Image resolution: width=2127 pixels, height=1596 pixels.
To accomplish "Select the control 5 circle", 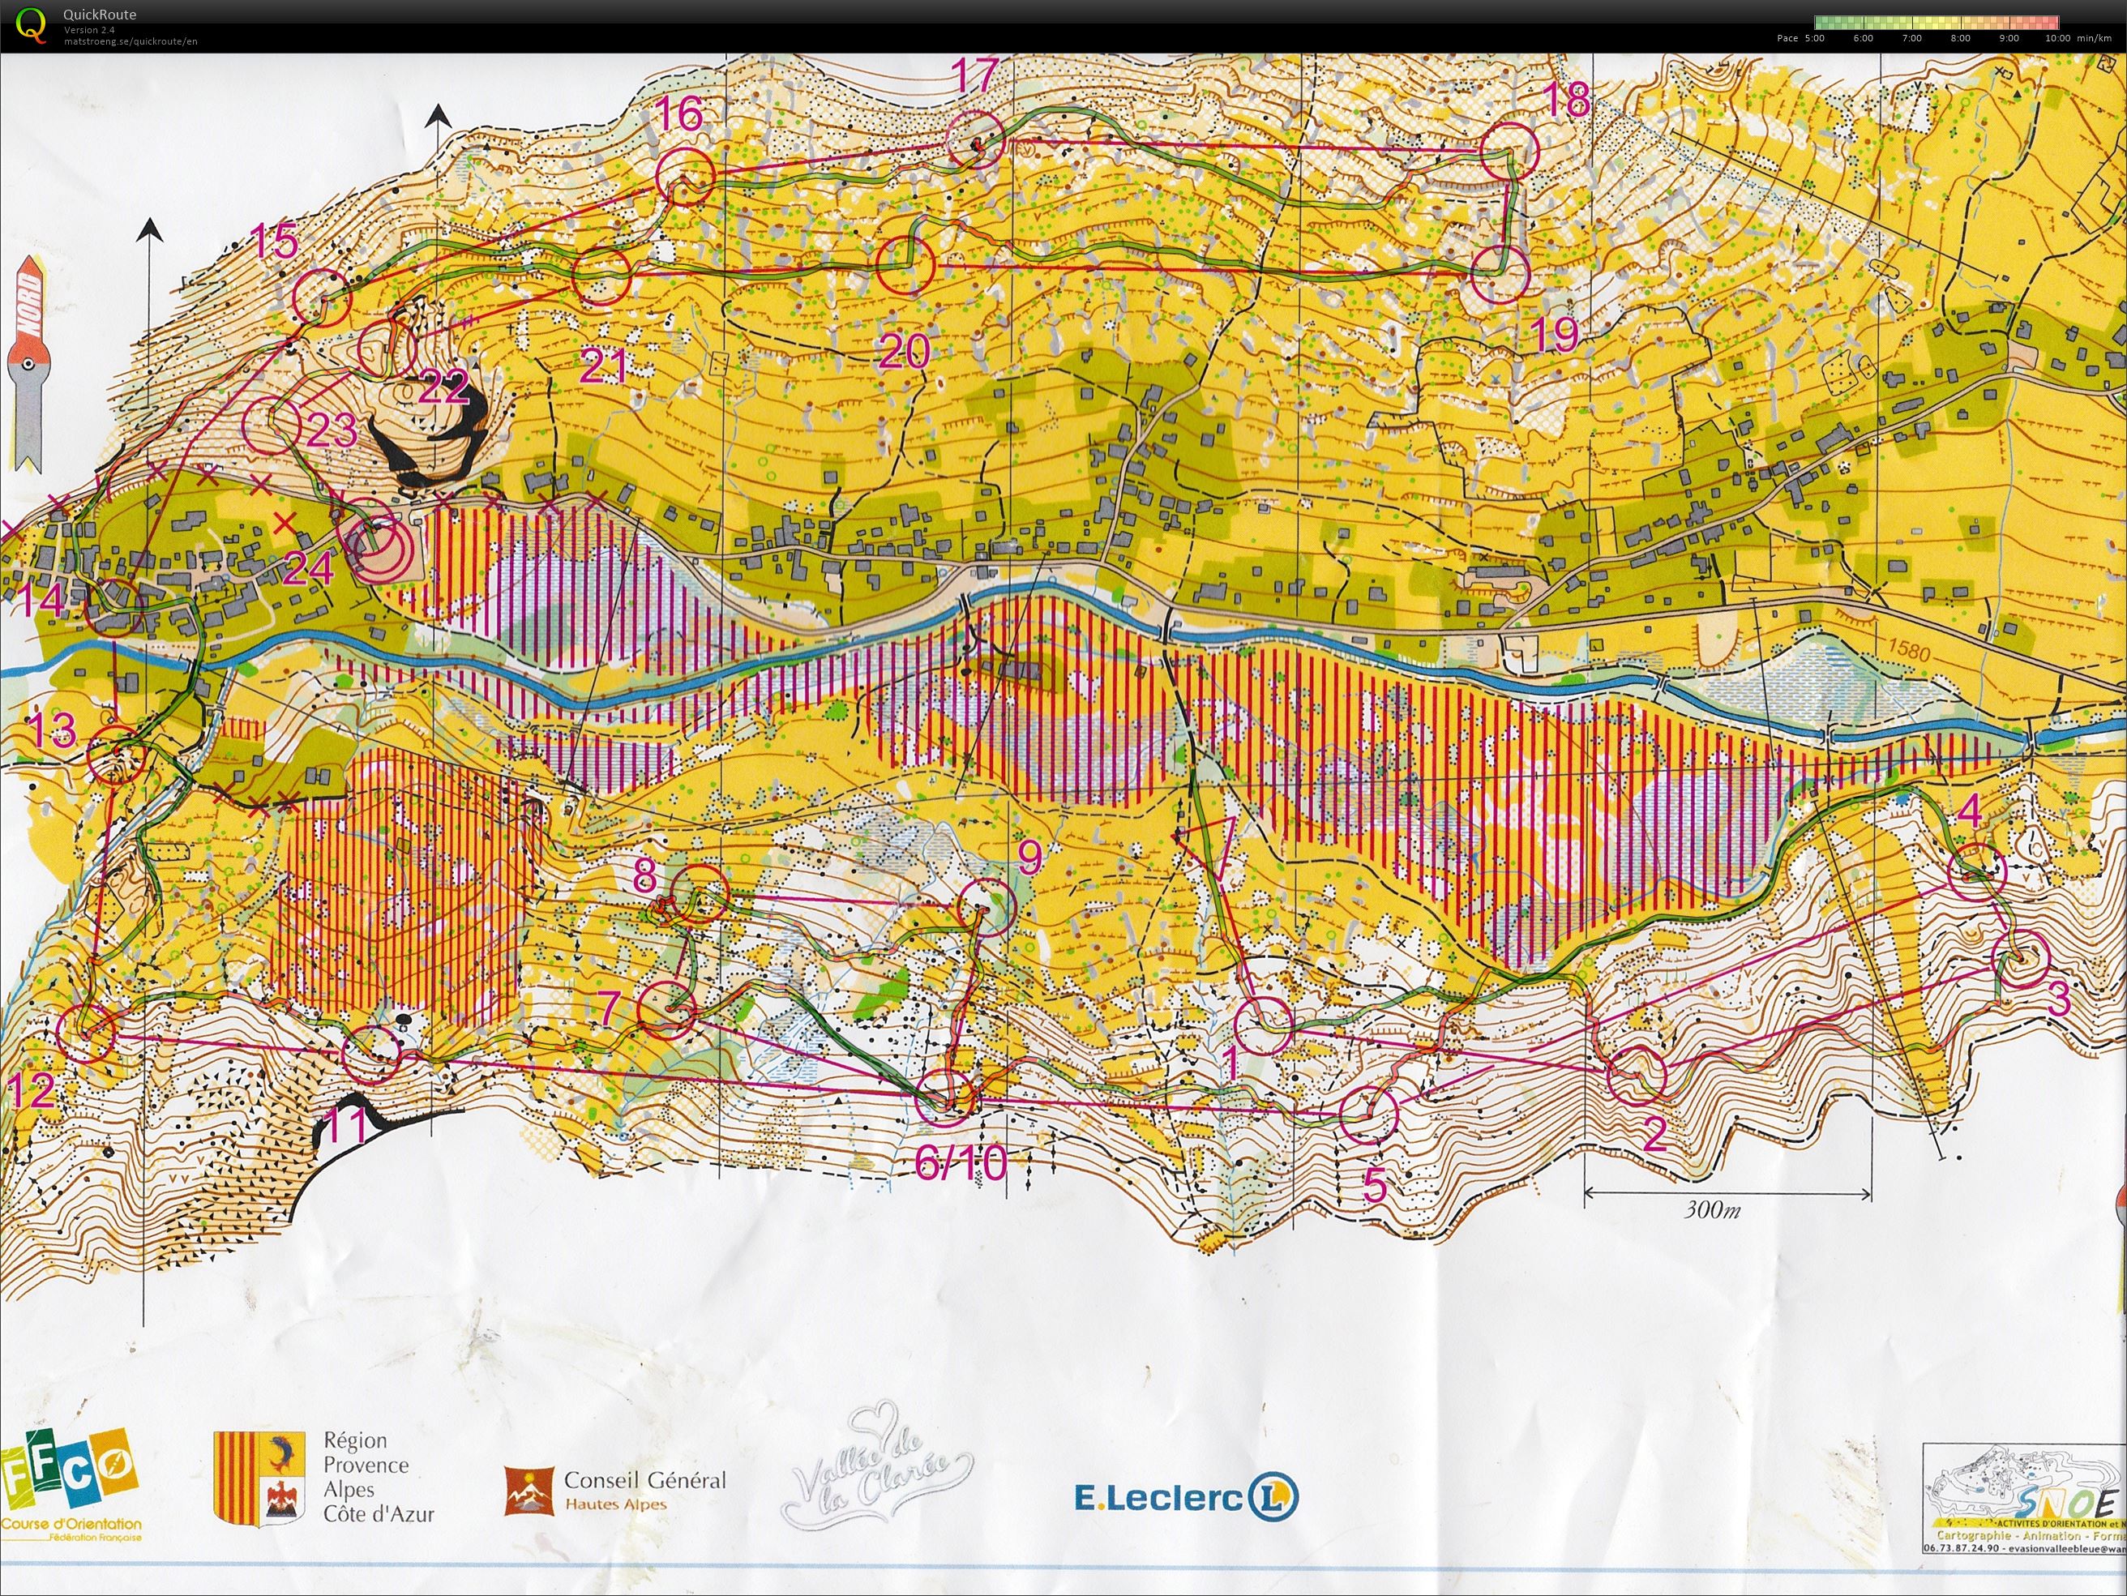I will coord(1369,1115).
